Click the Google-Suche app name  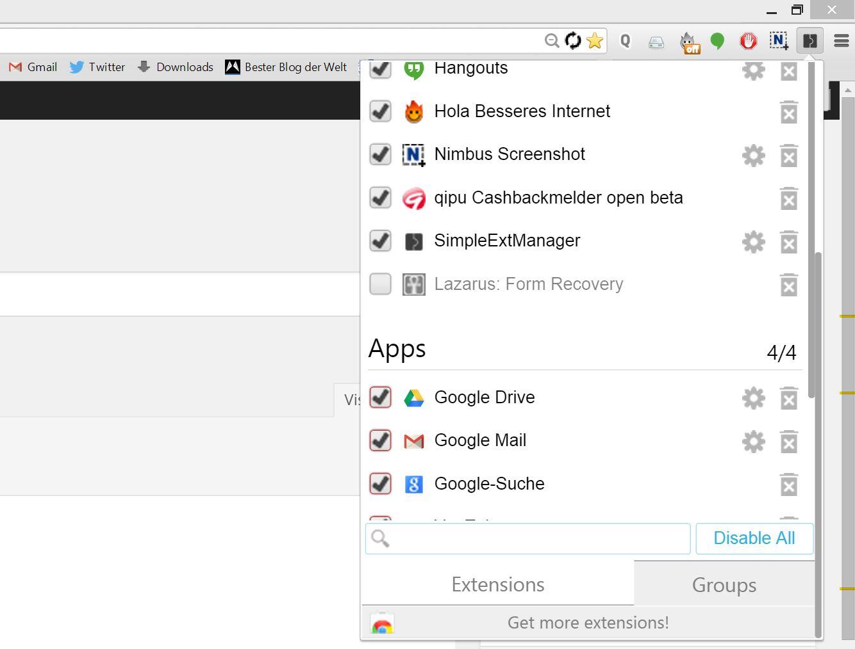pyautogui.click(x=489, y=484)
